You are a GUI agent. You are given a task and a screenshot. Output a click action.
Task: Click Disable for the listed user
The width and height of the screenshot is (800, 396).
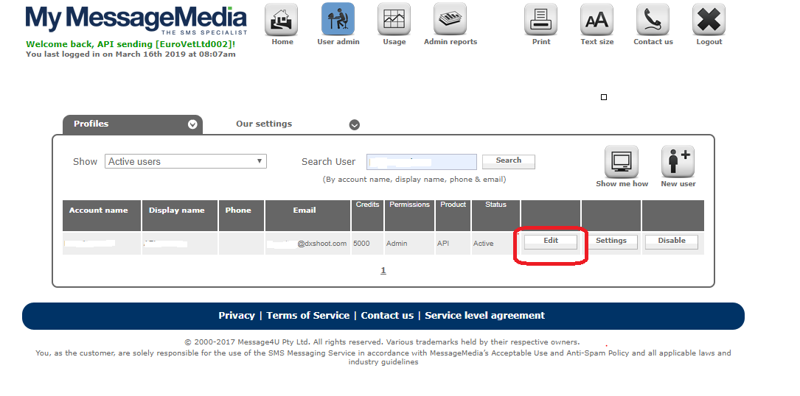click(672, 241)
